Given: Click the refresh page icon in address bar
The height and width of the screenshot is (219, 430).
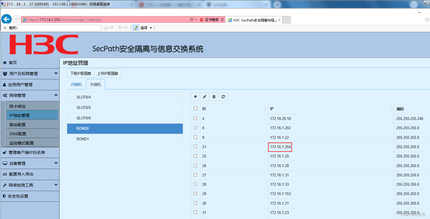Looking at the screenshot, I should click(x=222, y=19).
